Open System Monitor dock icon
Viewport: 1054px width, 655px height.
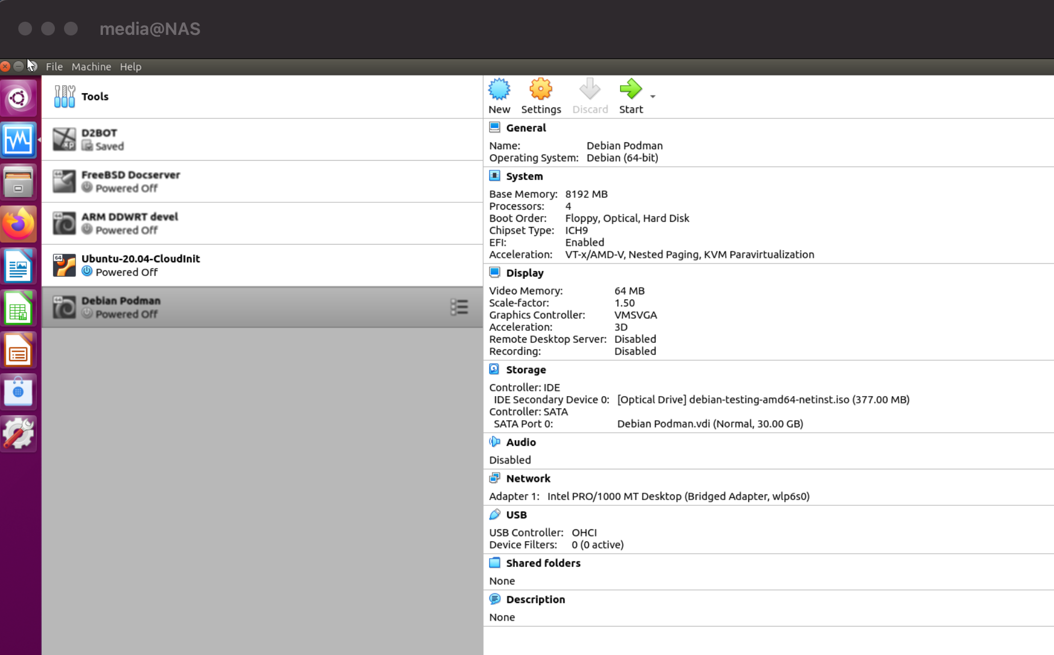(x=18, y=139)
